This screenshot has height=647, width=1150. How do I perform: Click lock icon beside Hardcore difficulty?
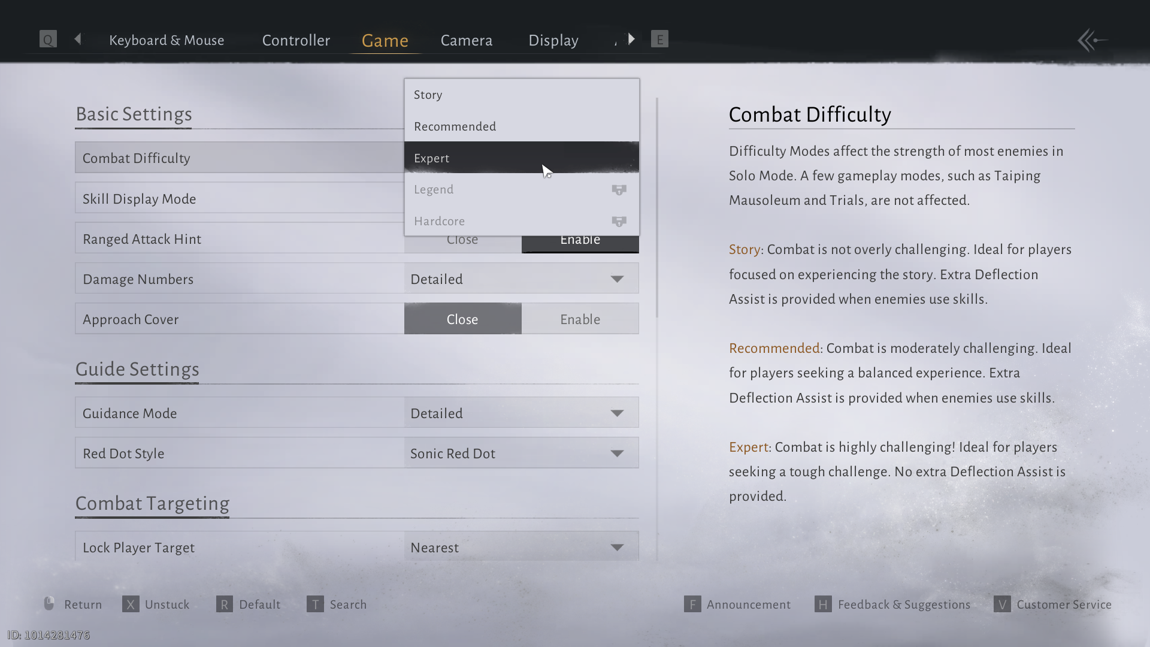pyautogui.click(x=619, y=222)
